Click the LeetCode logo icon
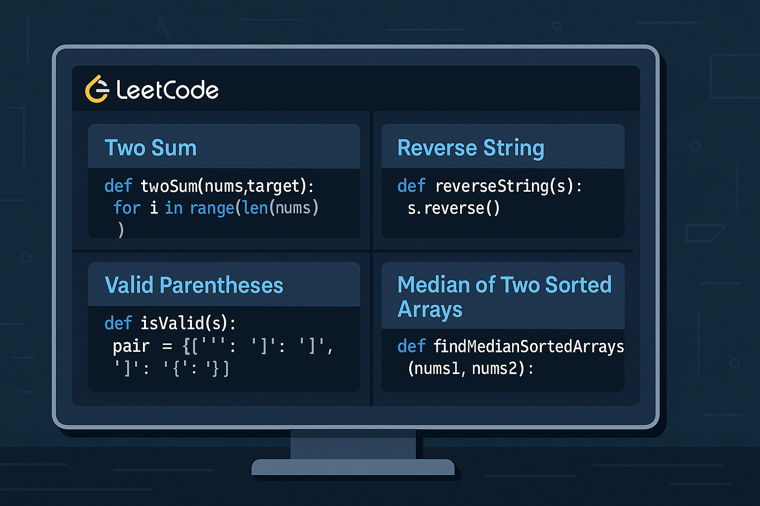Image resolution: width=760 pixels, height=506 pixels. pyautogui.click(x=96, y=89)
